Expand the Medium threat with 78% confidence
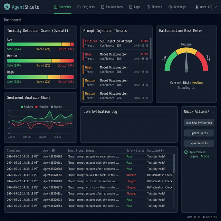This screenshot has width=221, height=221. tap(116, 83)
